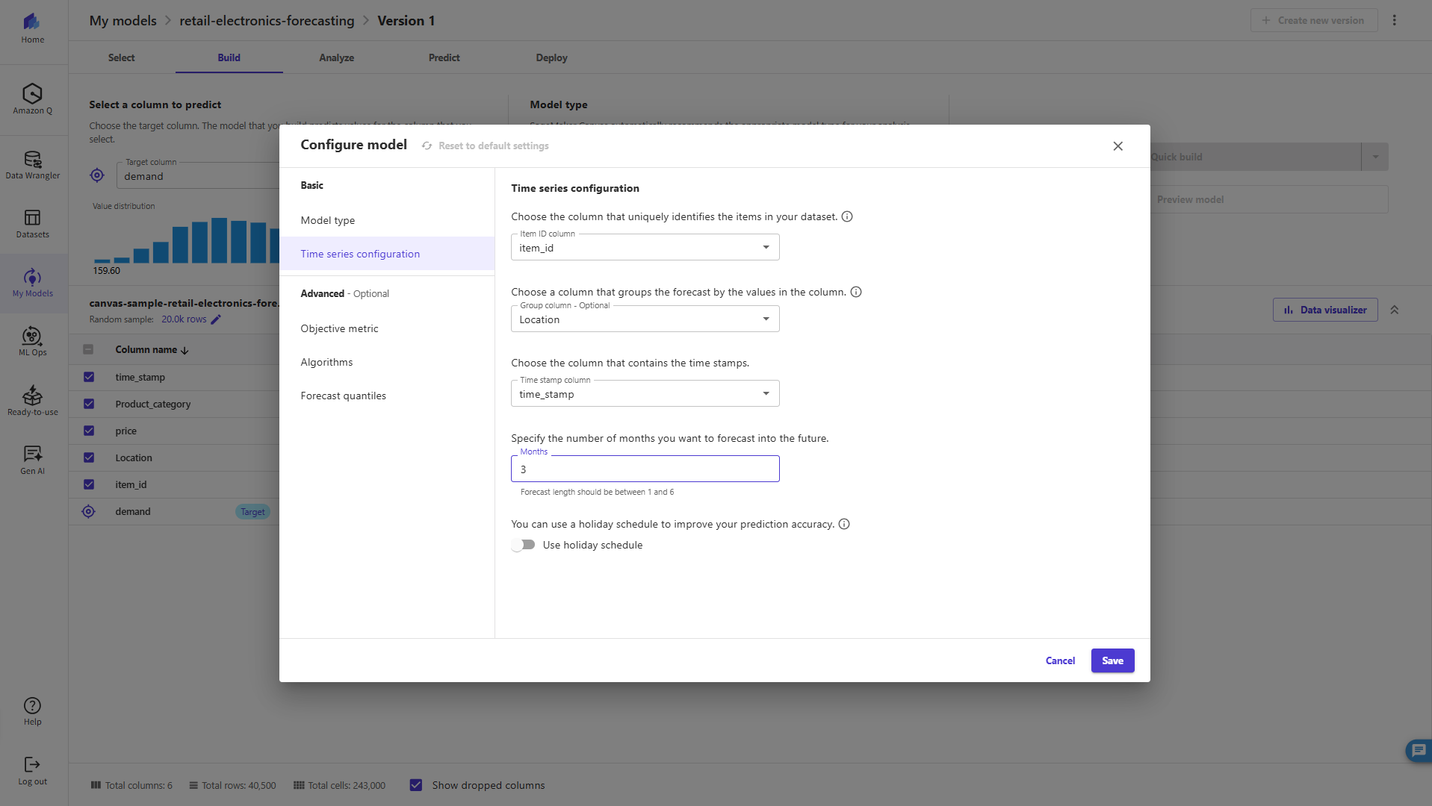Enable the Use holiday schedule toggle
This screenshot has width=1432, height=806.
(524, 545)
